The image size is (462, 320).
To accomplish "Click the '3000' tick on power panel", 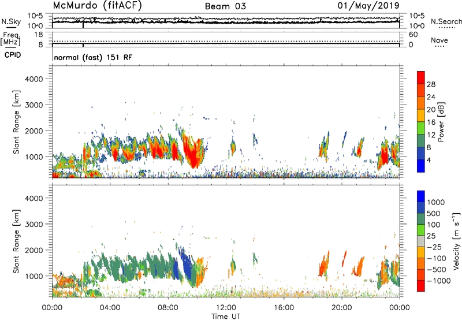I will pyautogui.click(x=33, y=105).
